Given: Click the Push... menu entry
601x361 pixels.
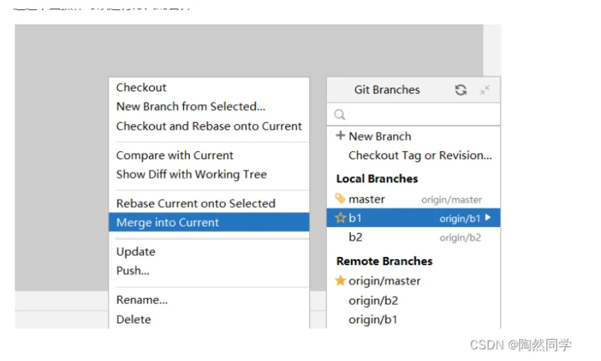Looking at the screenshot, I should [133, 271].
